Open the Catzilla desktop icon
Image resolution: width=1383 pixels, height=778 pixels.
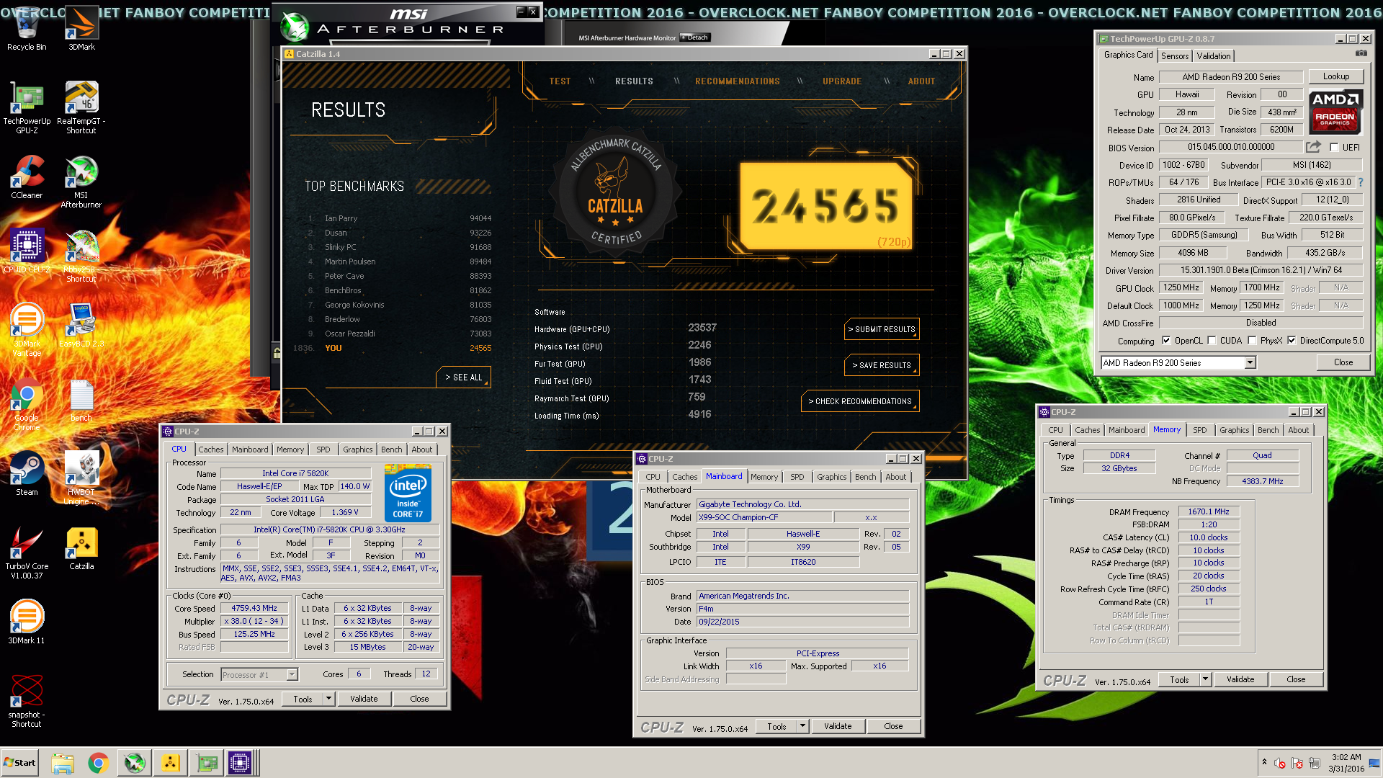(x=81, y=549)
